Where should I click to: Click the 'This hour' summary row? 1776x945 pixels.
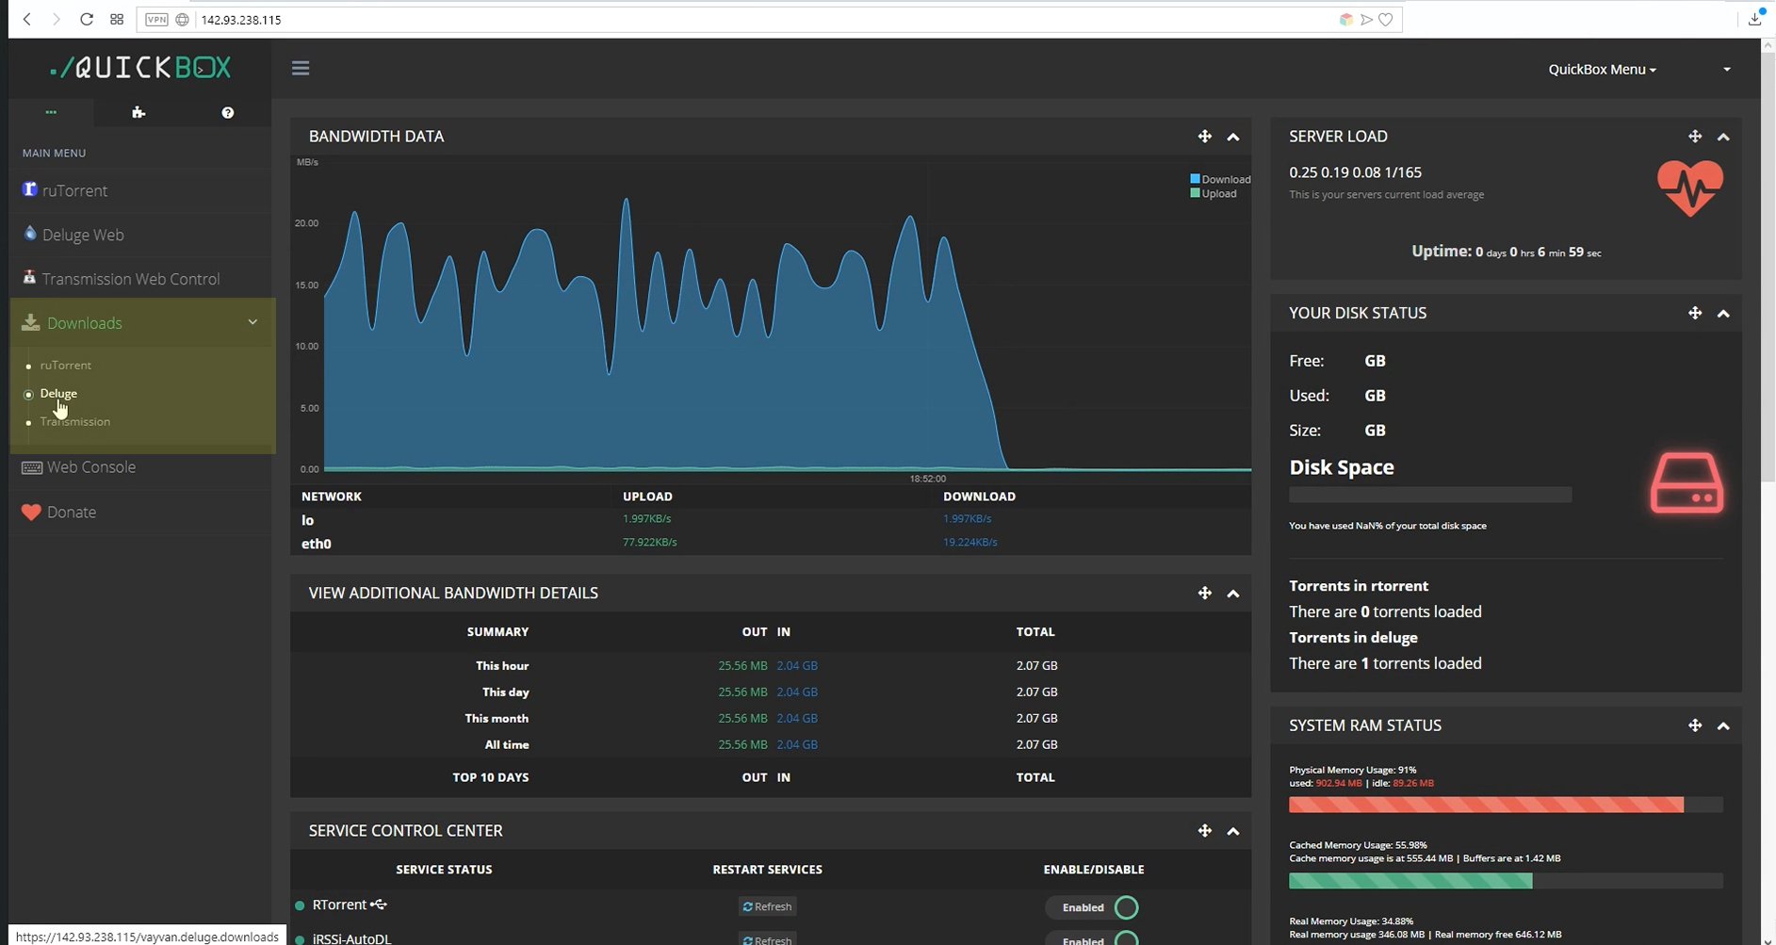[x=771, y=665]
